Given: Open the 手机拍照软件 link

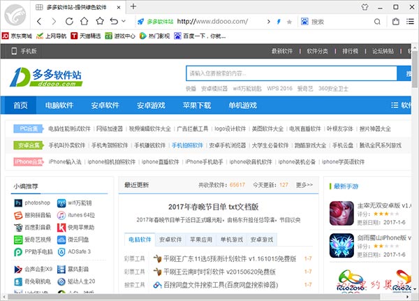Looking at the screenshot, I should 187,145.
